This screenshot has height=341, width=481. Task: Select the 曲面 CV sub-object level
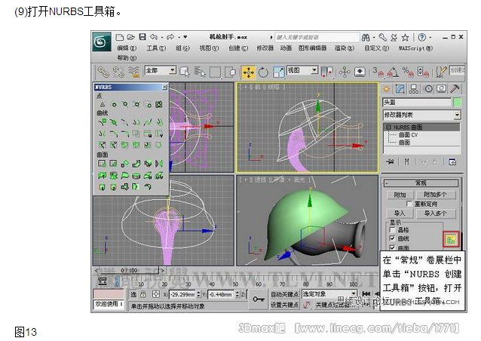408,135
